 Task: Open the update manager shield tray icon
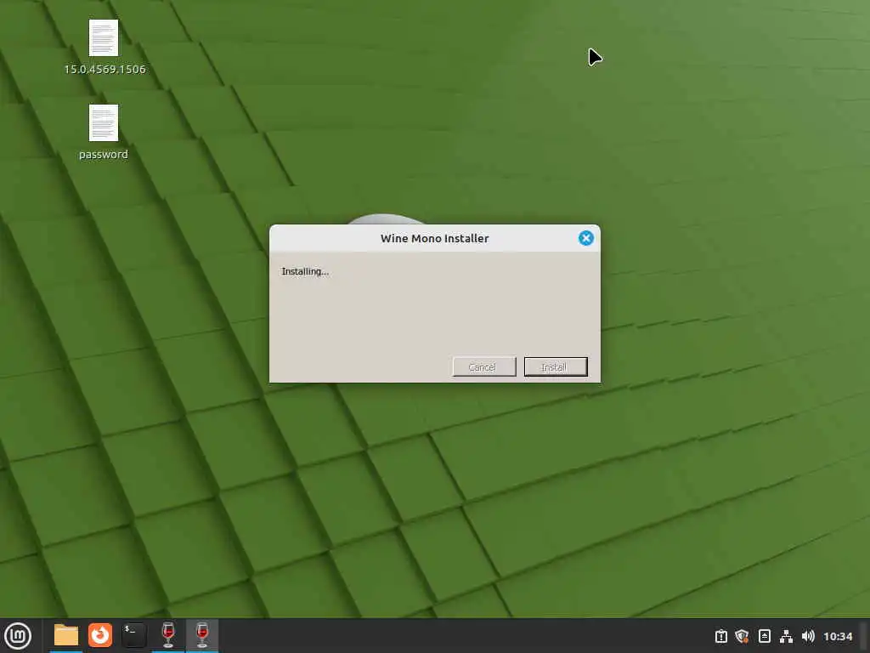pos(742,636)
